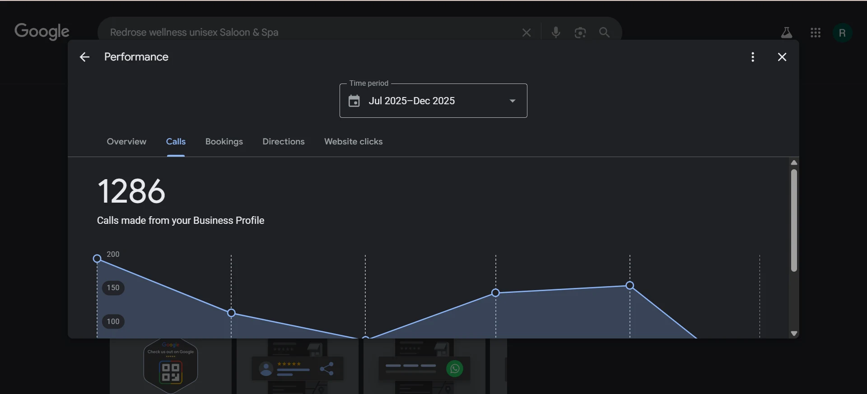Switch to the Overview tab
Screen dimensions: 867x394
126,142
